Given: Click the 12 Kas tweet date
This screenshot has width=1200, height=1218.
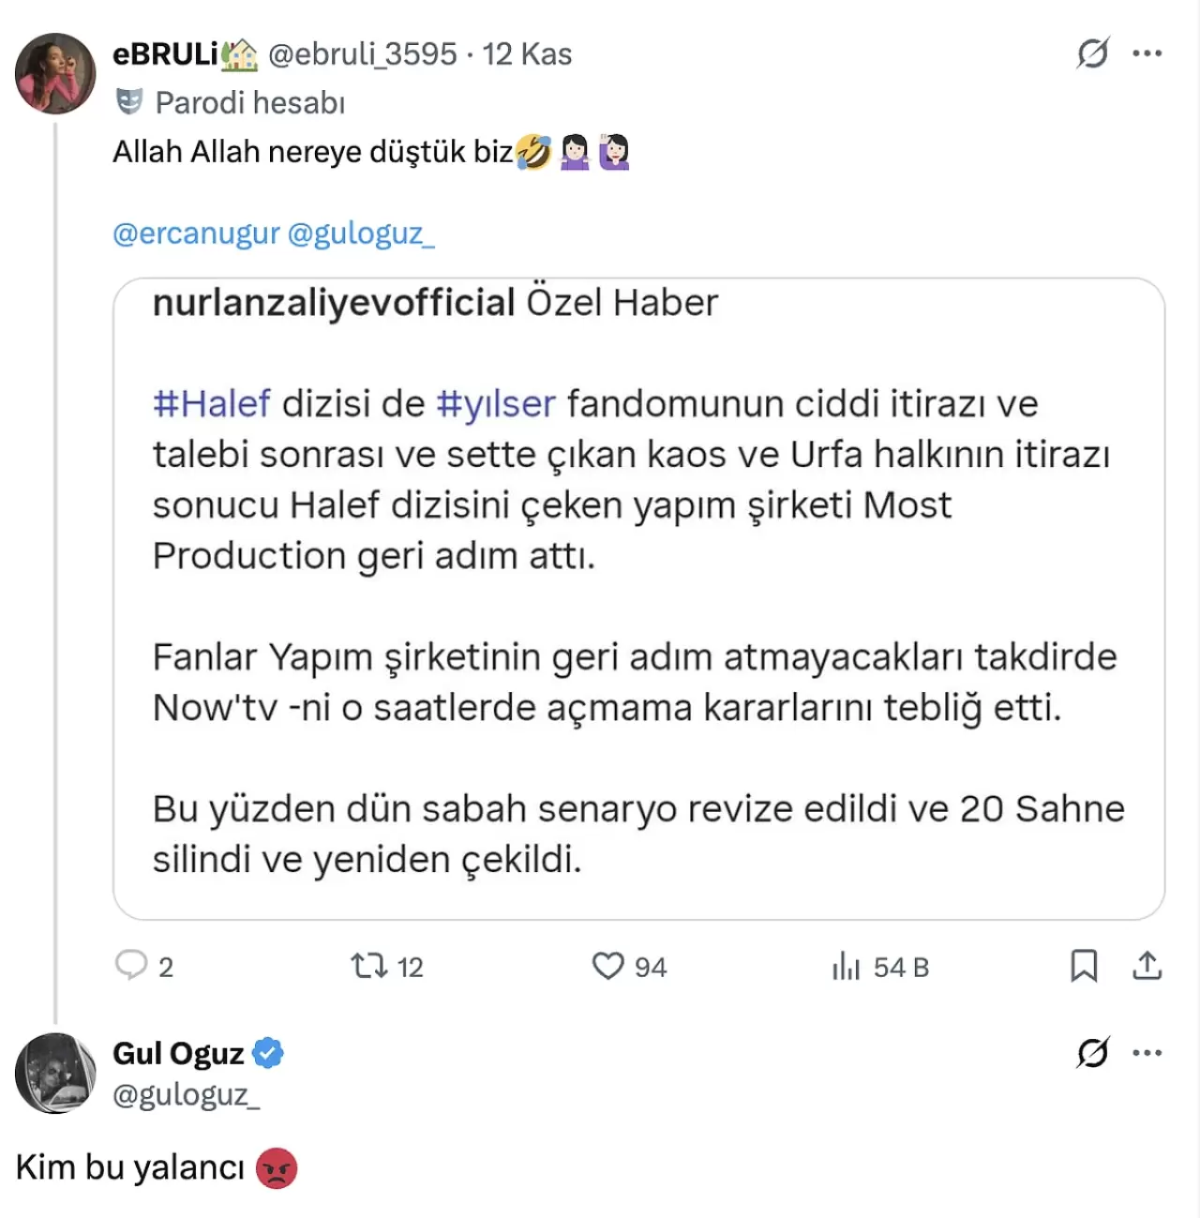Looking at the screenshot, I should 527,54.
